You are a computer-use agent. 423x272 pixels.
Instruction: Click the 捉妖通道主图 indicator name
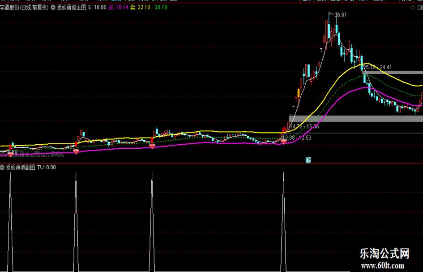tap(72, 8)
